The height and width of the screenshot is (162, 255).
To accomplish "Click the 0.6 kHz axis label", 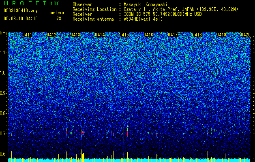I will click(4, 154).
